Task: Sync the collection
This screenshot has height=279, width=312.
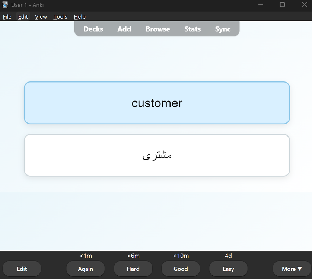Action: tap(223, 29)
